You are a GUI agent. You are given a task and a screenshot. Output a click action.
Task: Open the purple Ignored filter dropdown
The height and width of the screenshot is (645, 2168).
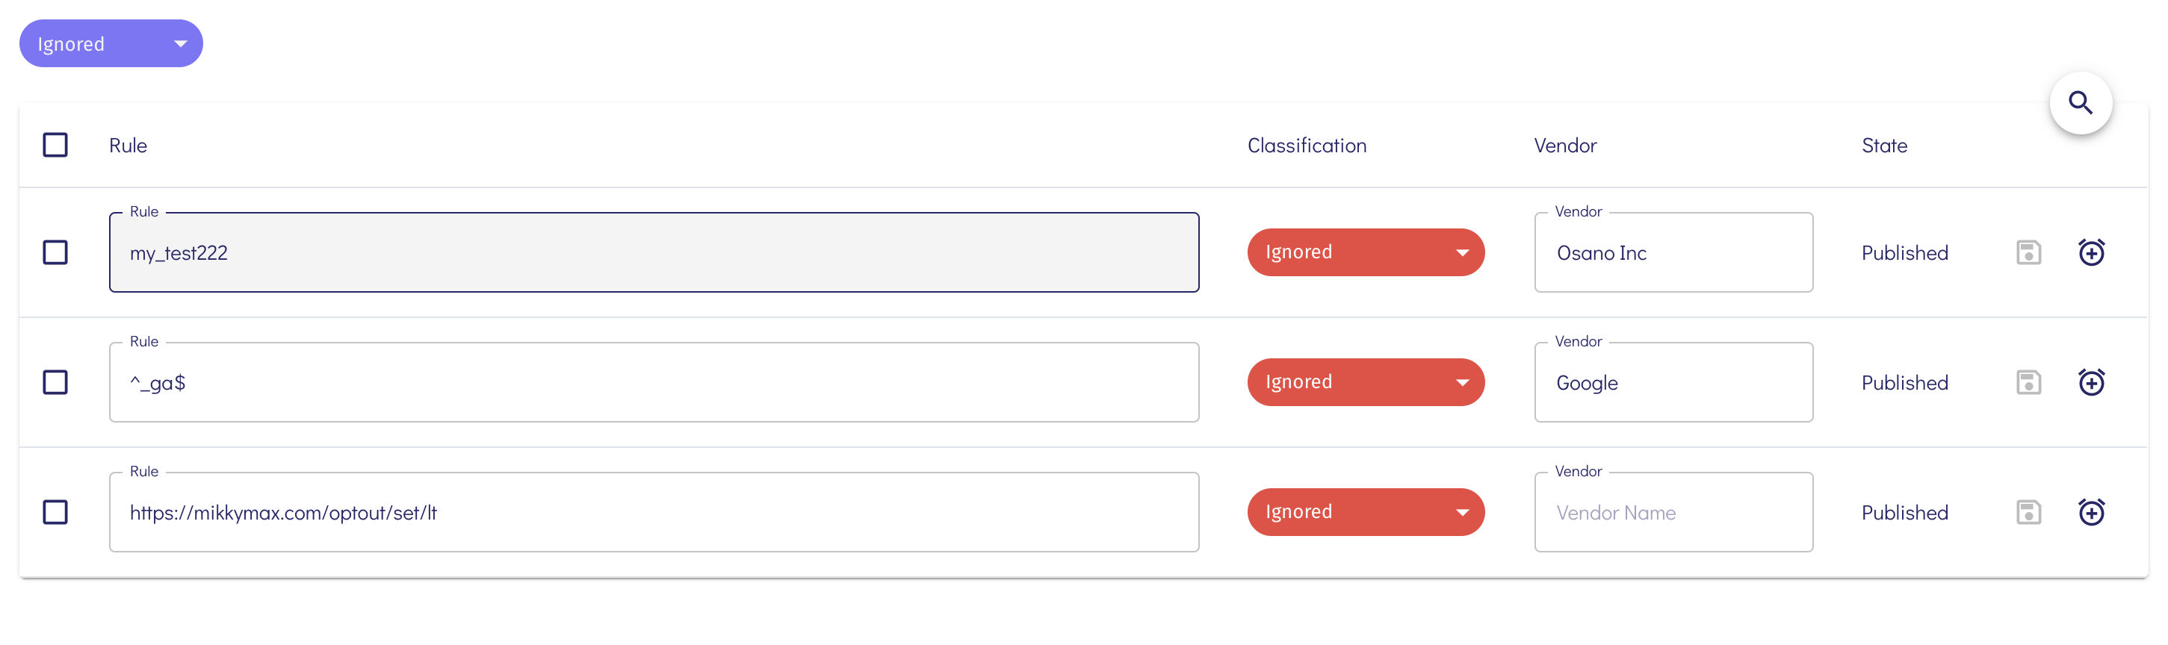tap(111, 44)
